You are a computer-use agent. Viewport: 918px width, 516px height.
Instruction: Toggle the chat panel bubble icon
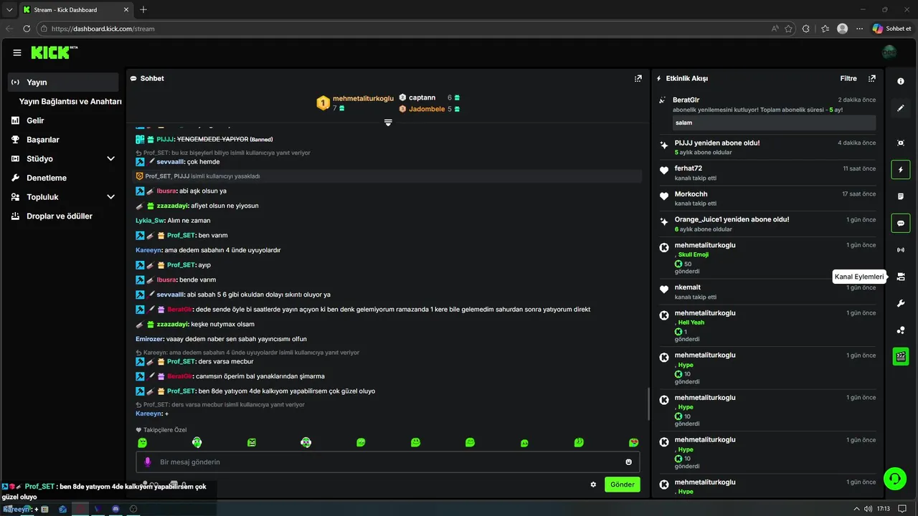click(901, 223)
